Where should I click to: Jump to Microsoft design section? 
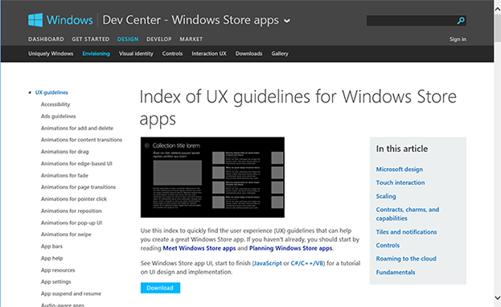tap(400, 170)
